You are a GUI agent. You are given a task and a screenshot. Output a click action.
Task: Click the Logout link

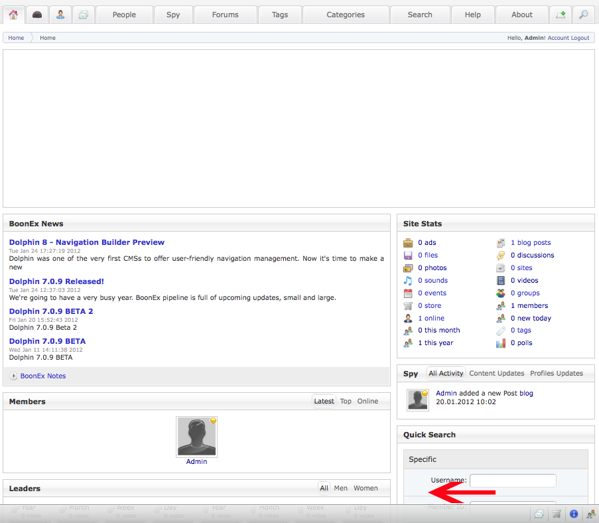coord(580,38)
